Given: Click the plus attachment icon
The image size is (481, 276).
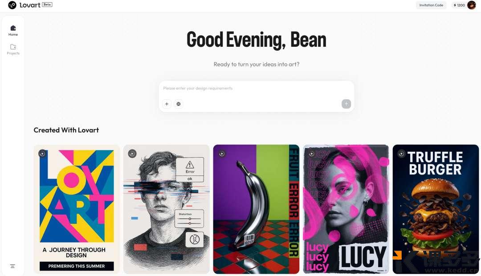Looking at the screenshot, I should [x=167, y=104].
